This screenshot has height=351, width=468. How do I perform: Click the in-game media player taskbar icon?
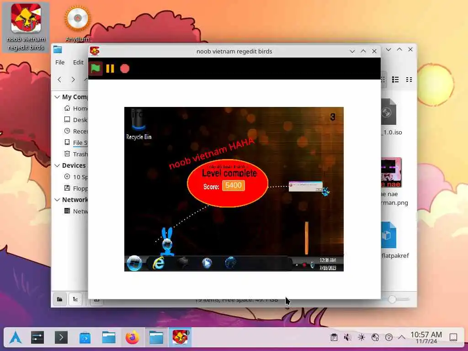pyautogui.click(x=207, y=263)
